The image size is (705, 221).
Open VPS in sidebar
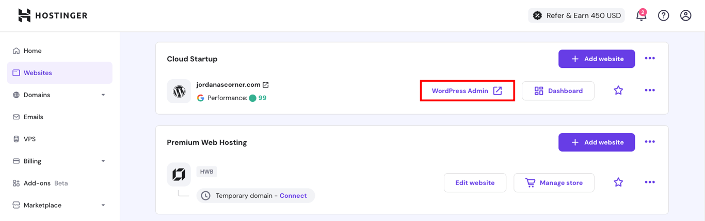(60, 139)
